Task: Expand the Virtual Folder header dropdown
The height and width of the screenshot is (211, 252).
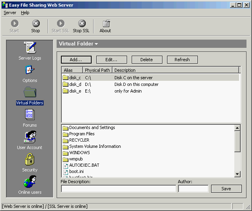Action: coord(96,44)
